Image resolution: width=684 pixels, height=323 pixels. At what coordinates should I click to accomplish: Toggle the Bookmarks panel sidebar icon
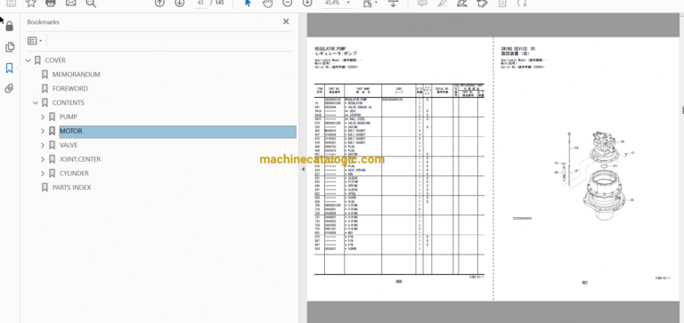pyautogui.click(x=9, y=68)
